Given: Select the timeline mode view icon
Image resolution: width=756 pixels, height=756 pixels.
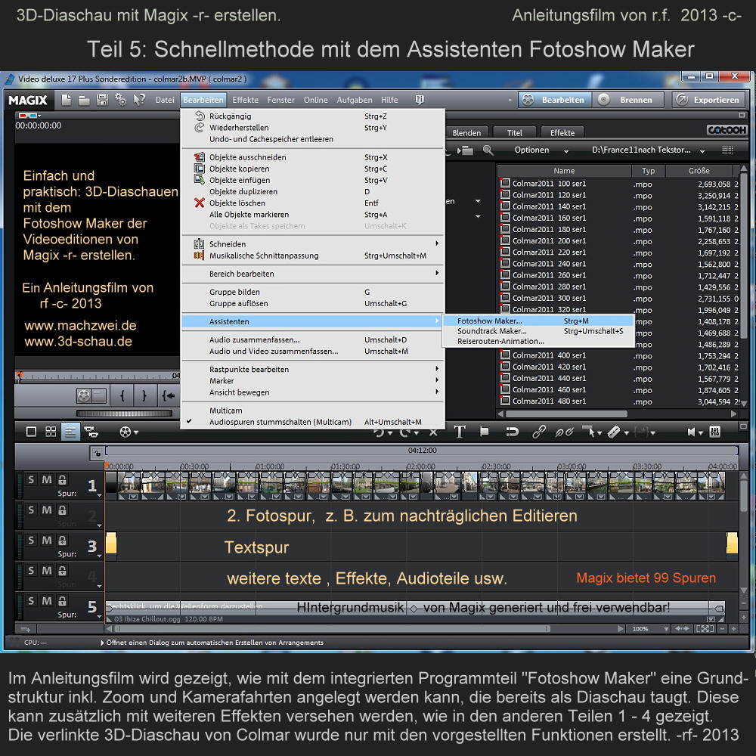Looking at the screenshot, I should pyautogui.click(x=70, y=432).
